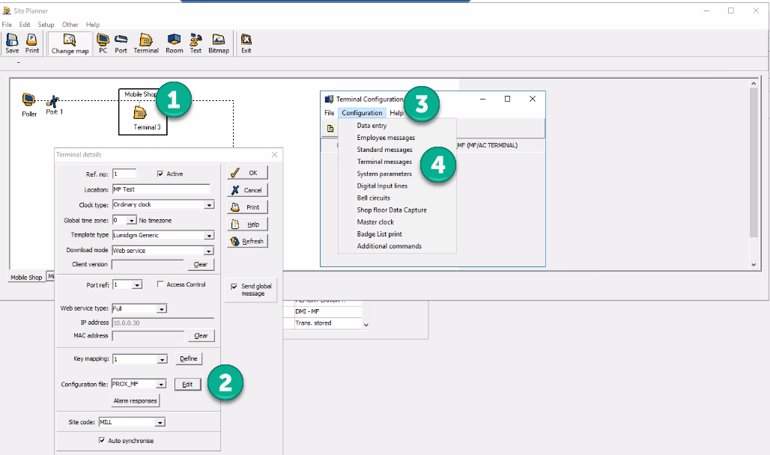Open the File menu in Site Planner
This screenshot has height=455, width=770.
point(7,25)
